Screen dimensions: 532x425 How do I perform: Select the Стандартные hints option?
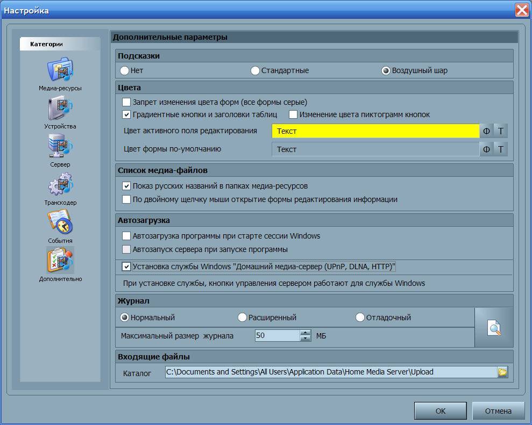click(x=256, y=70)
